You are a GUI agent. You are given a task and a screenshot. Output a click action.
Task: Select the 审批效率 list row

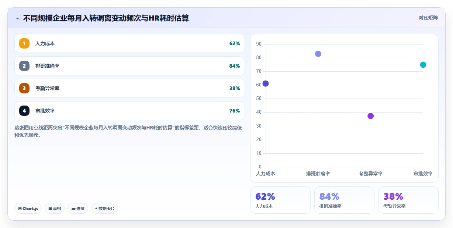pyautogui.click(x=129, y=111)
